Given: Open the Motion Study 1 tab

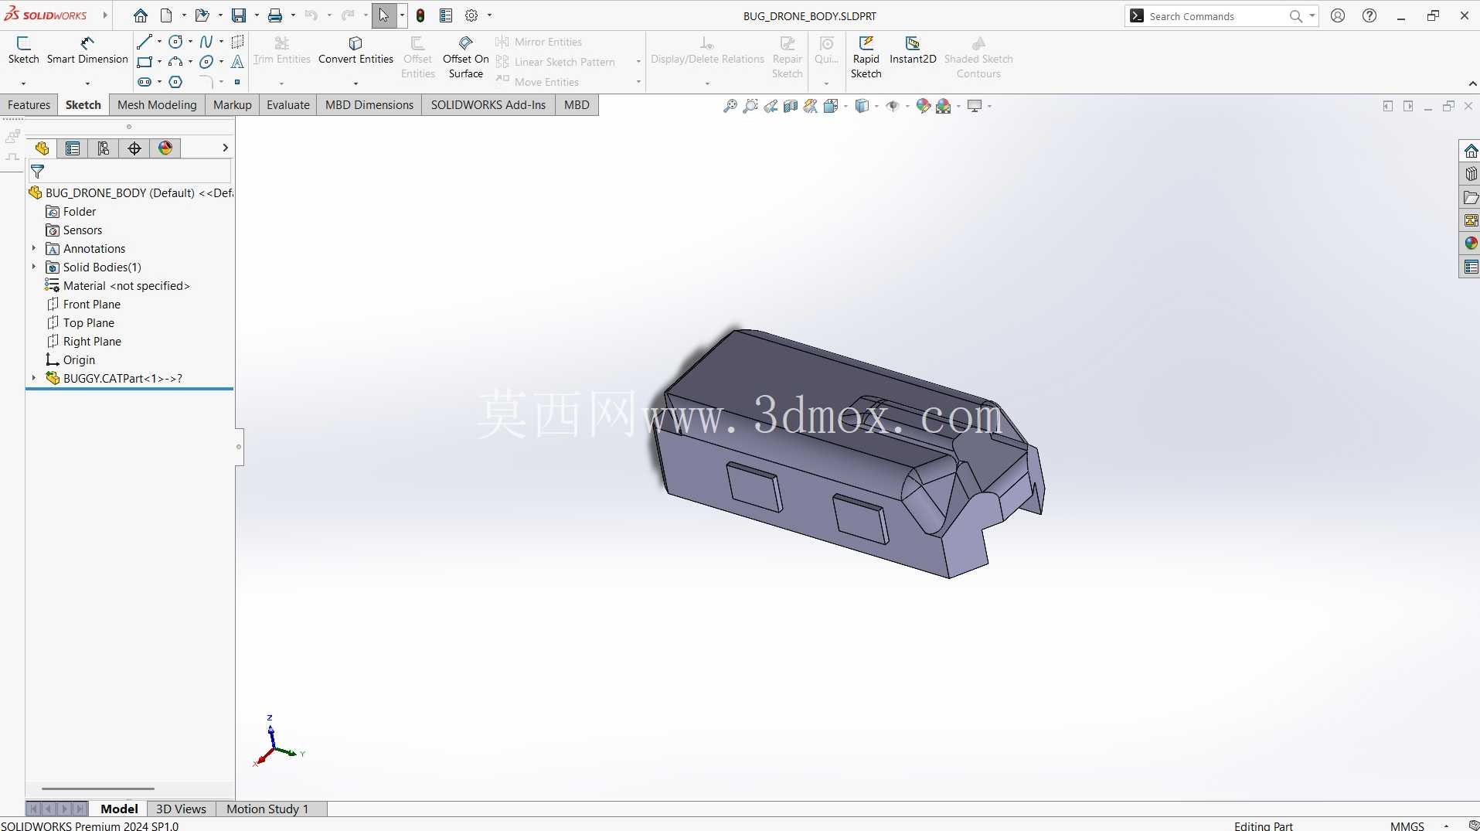Looking at the screenshot, I should [x=267, y=809].
